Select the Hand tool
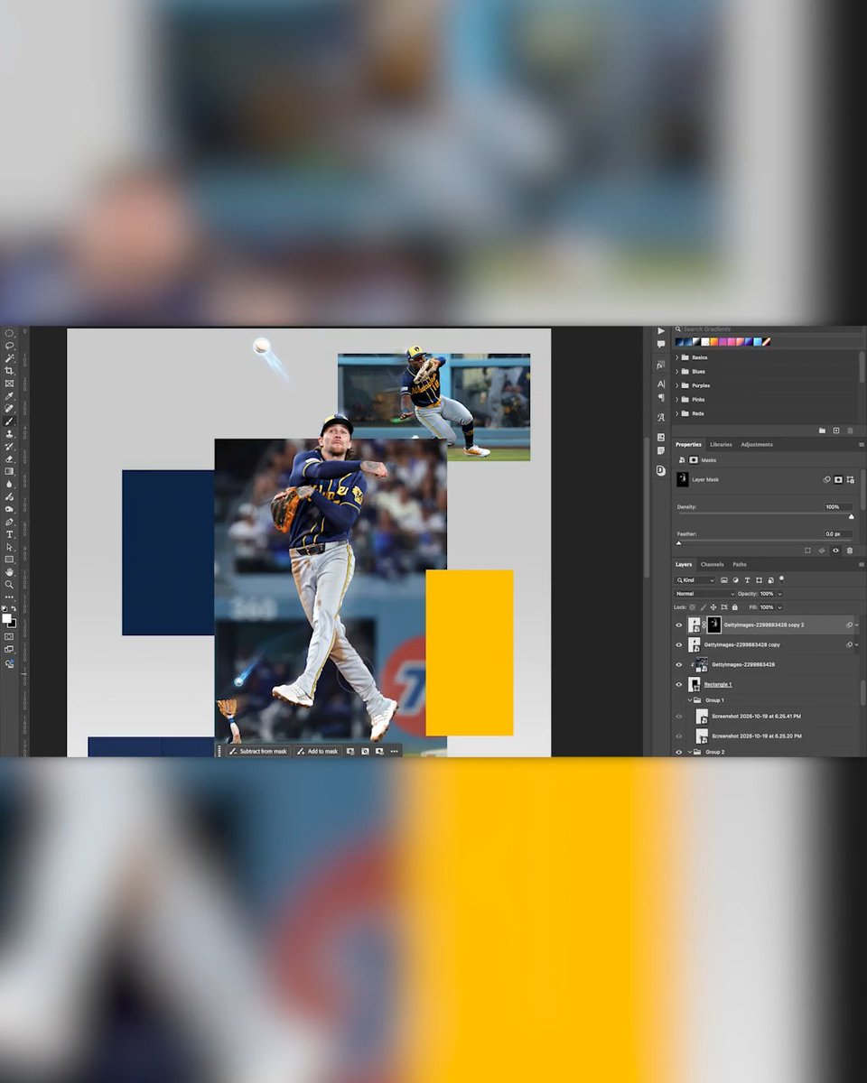867x1083 pixels. (9, 572)
